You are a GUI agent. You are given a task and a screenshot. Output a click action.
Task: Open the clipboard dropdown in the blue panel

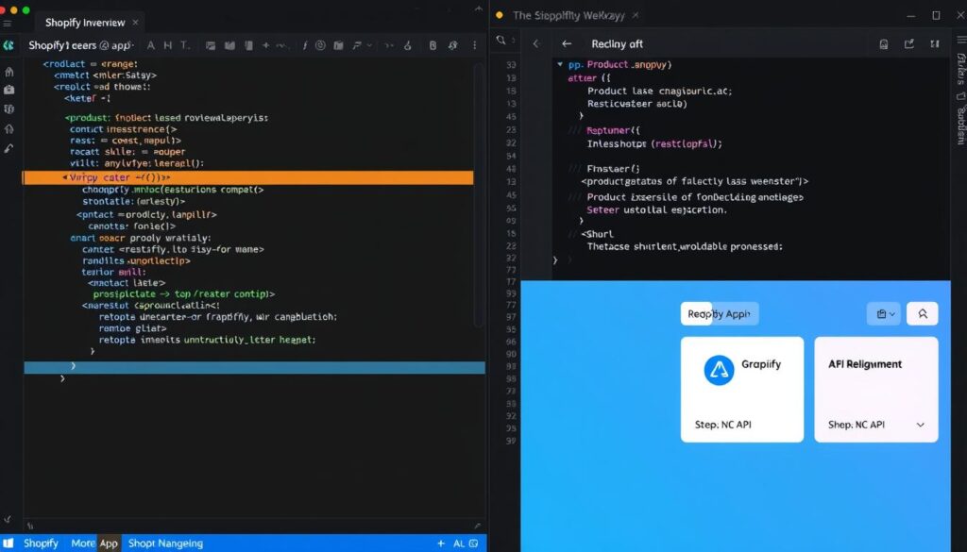(886, 313)
